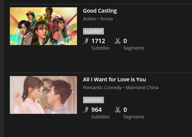This screenshot has height=137, width=192.
Task: Select the 964 subtitles count
Action: (x=96, y=110)
